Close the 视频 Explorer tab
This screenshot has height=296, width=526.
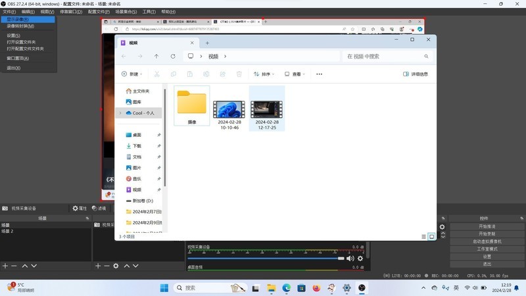coord(192,43)
